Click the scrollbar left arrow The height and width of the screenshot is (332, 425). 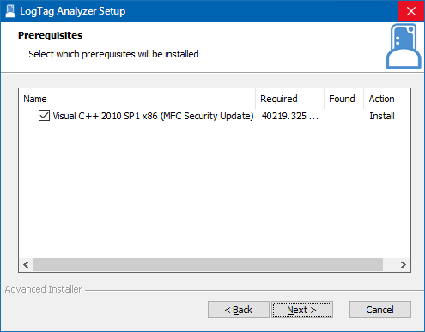click(x=26, y=264)
